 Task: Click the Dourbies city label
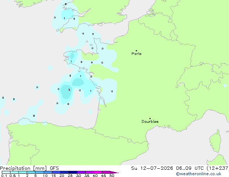[150, 121]
